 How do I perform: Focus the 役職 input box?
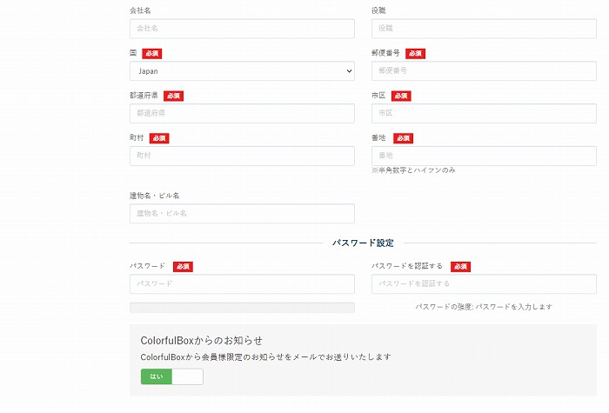tap(484, 29)
